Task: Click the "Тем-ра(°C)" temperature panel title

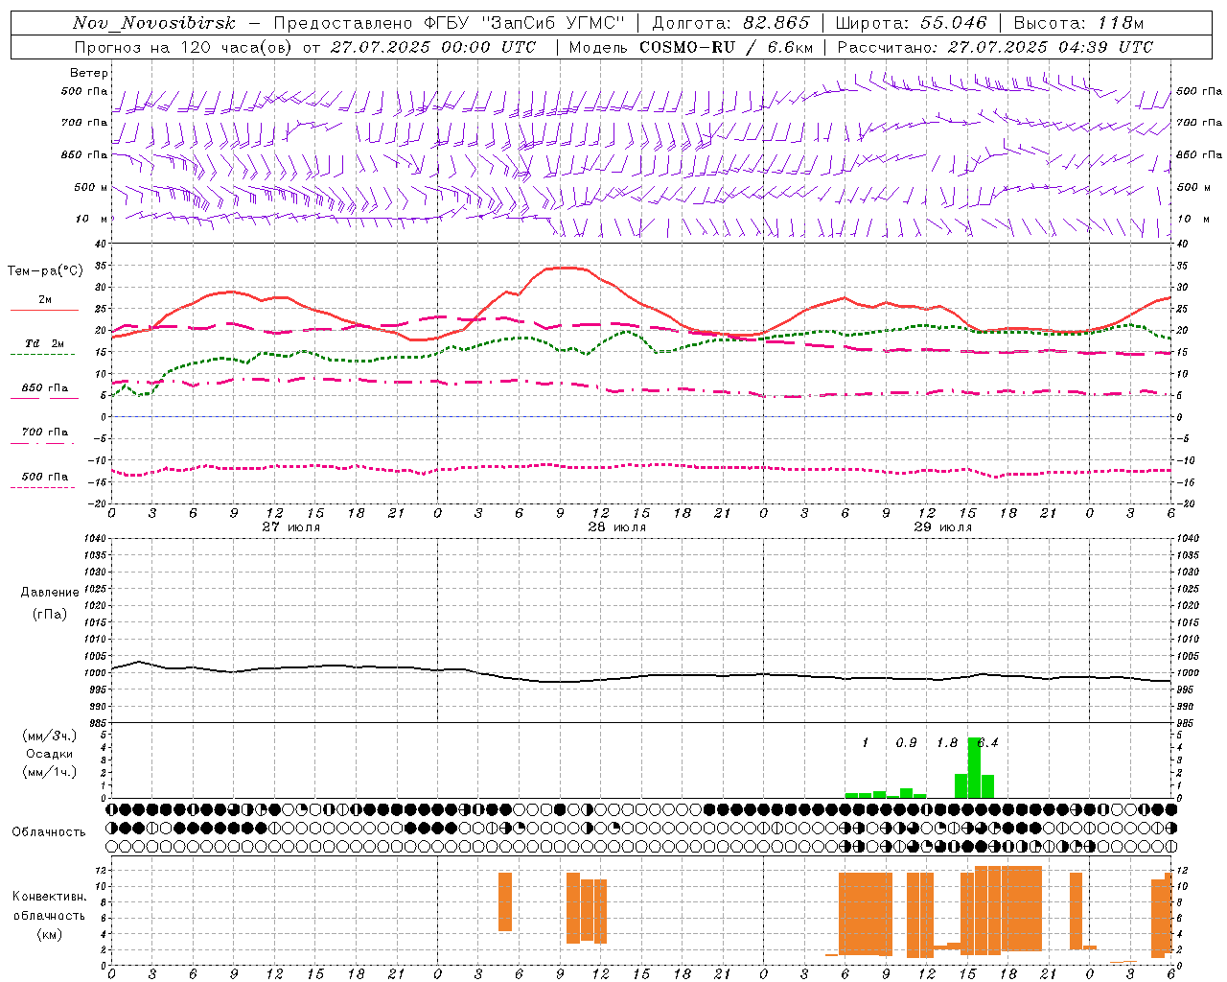Action: (45, 271)
